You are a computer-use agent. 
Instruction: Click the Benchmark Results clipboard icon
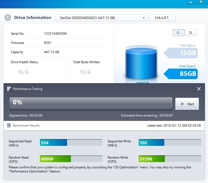pyautogui.click(x=9, y=125)
